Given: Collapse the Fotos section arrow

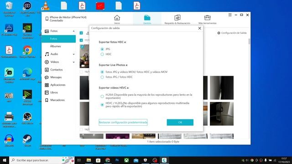Looking at the screenshot, I should 73,31.
